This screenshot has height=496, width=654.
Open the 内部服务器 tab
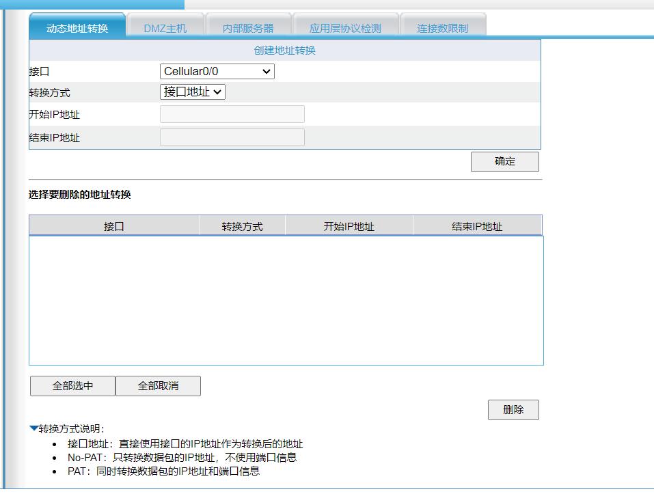(x=248, y=26)
